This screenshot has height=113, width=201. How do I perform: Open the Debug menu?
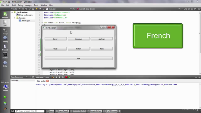point(20,5)
